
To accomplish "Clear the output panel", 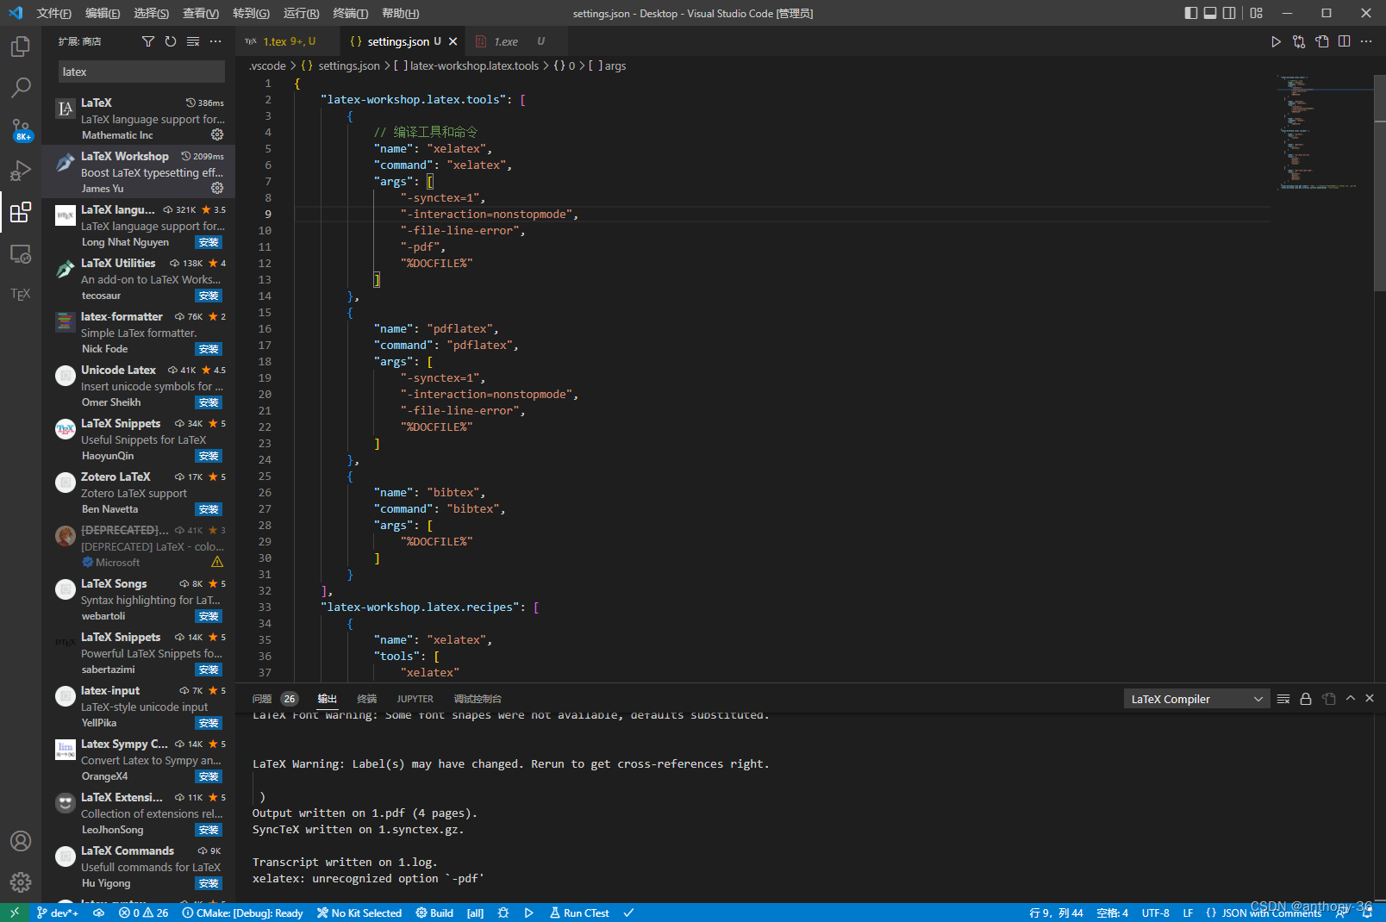I will point(1283,699).
